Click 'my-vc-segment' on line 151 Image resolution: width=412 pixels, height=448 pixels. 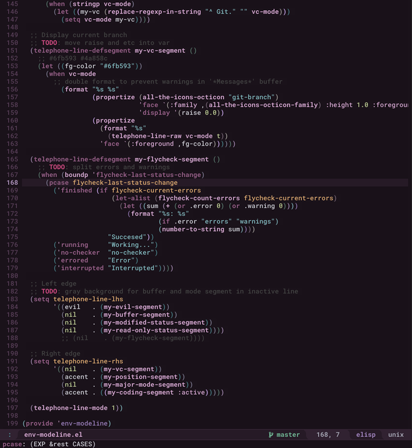(x=160, y=50)
